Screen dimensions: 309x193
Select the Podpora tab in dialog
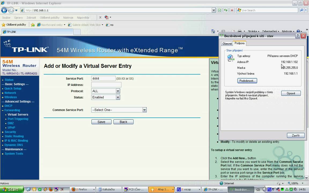(240, 43)
